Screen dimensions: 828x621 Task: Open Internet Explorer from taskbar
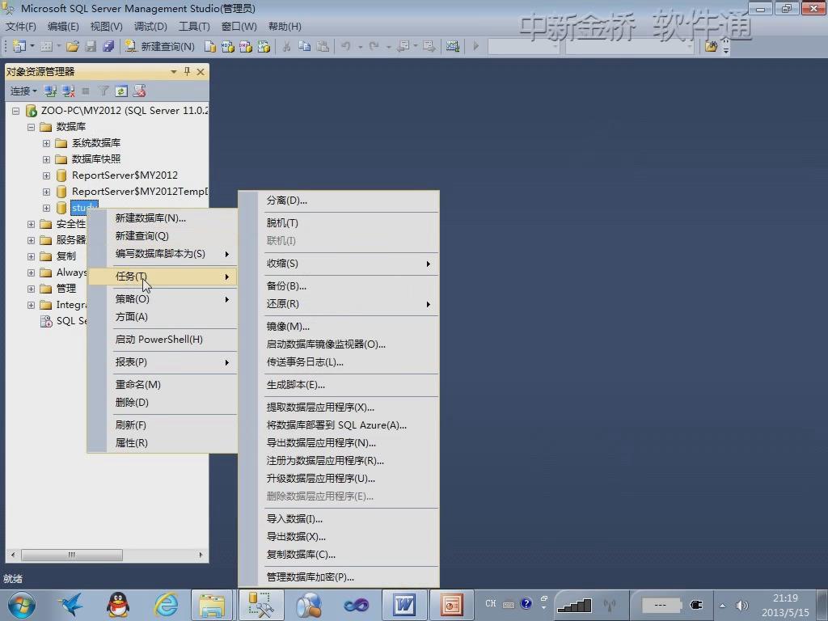(166, 605)
